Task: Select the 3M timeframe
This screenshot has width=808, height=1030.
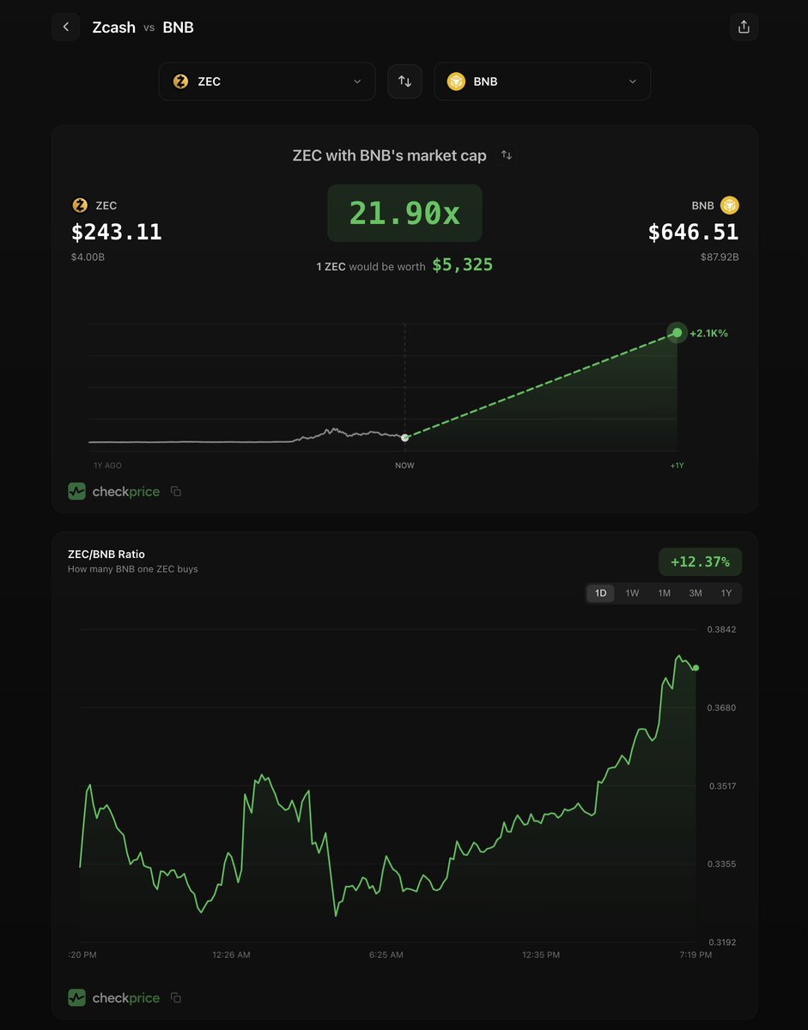Action: [x=696, y=593]
